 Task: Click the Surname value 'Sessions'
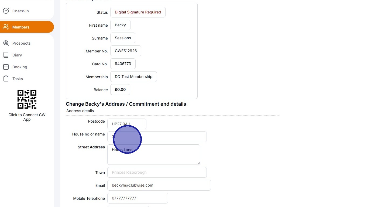[123, 38]
